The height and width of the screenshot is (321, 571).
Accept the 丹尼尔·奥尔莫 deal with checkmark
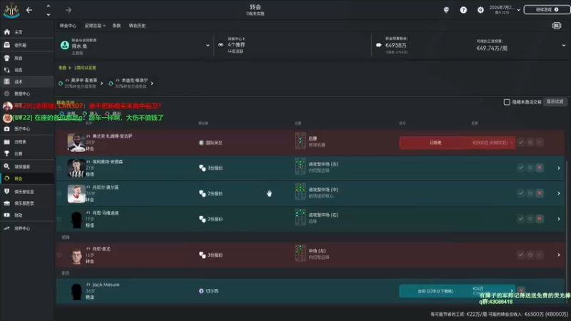coord(521,193)
